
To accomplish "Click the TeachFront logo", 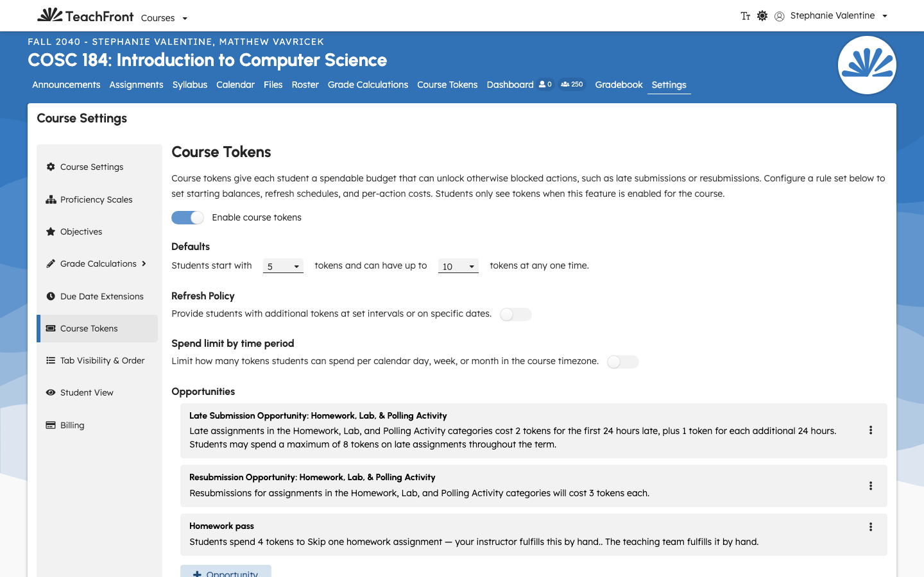I will point(85,15).
